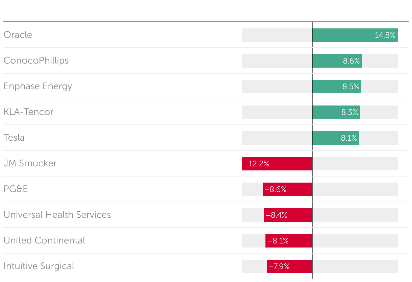Select the ConocoPhillips 8.6% gain bar
Screen dimensions: 412x282
[337, 61]
